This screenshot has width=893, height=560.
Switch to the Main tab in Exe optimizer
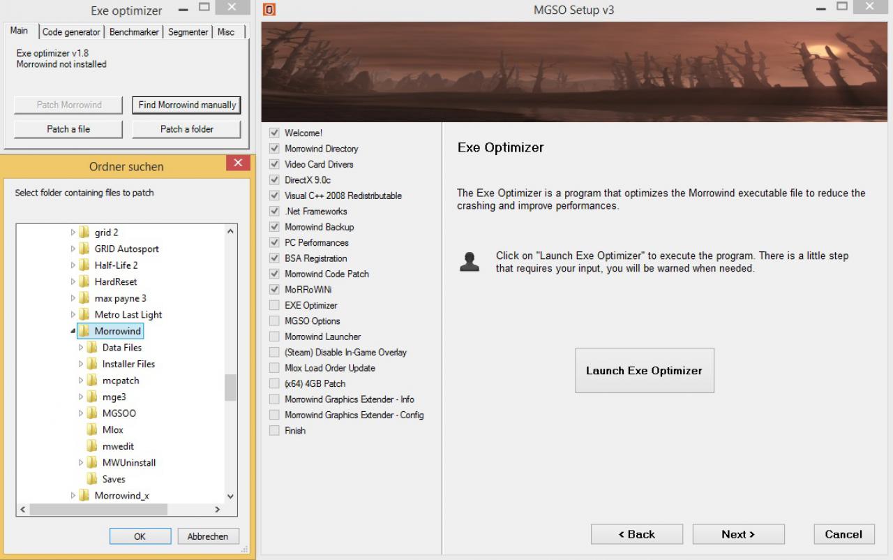[x=20, y=31]
